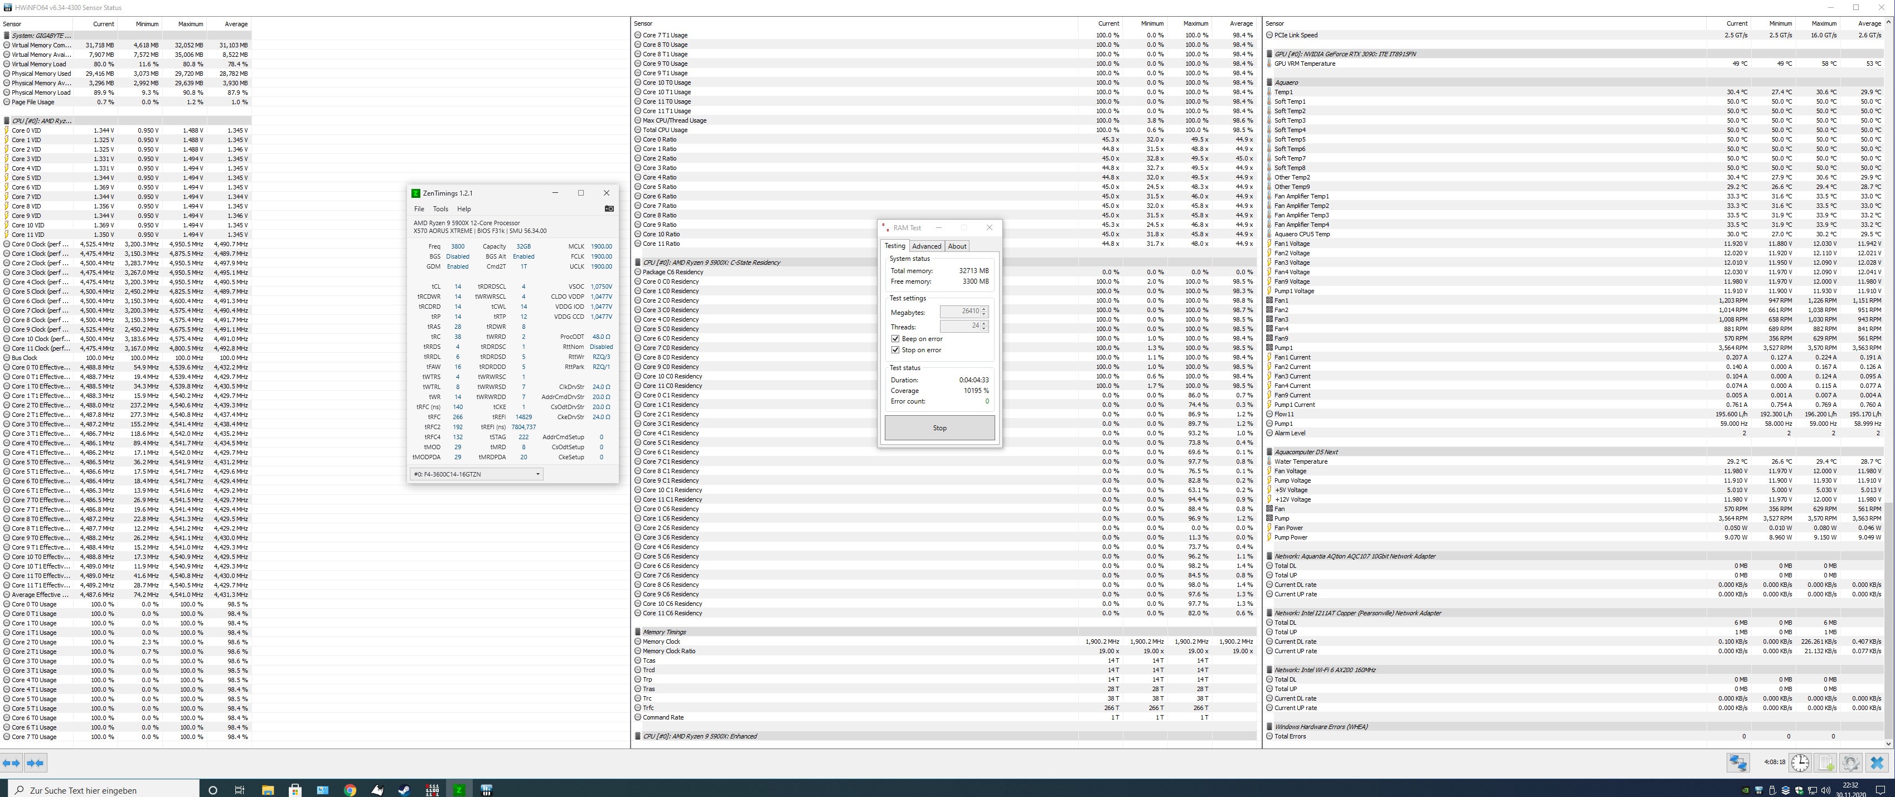The height and width of the screenshot is (797, 1895).
Task: Disable Stop on error in RAM Test
Action: 895,350
